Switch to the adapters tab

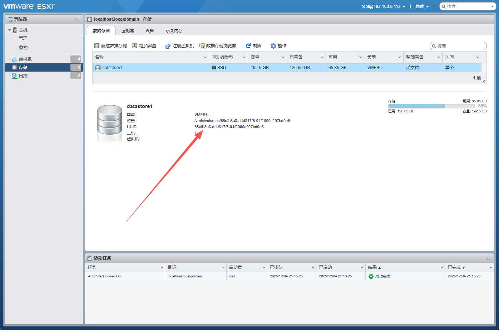click(x=128, y=30)
